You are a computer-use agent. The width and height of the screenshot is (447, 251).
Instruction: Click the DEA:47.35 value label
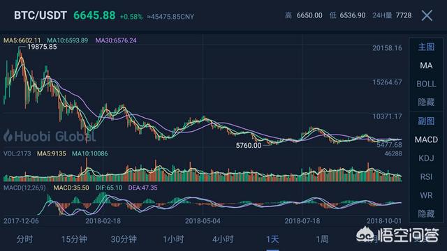(142, 188)
